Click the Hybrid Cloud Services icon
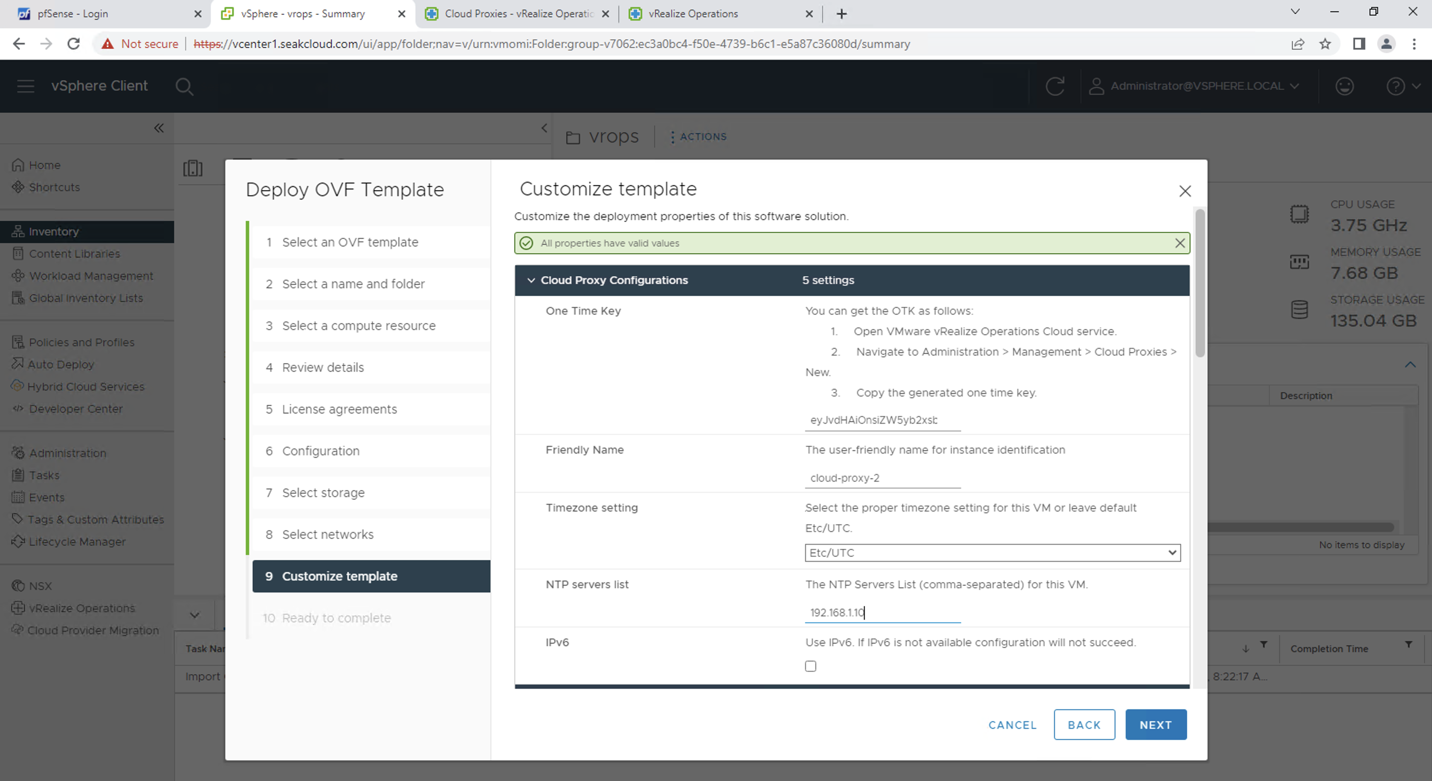 (18, 386)
